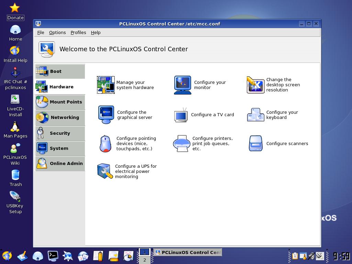The image size is (352, 264).
Task: Open the PCLinuxOS start menu button
Action: (7, 256)
